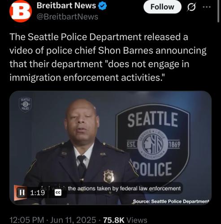
Task: Open the 12:05 PM Jun 11, 2025 timestamp
Action: pos(53,220)
